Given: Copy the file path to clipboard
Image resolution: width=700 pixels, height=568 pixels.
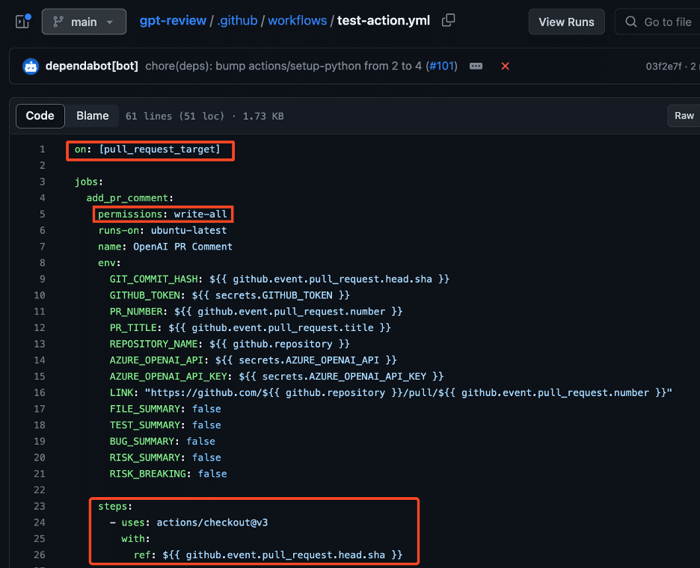Looking at the screenshot, I should pos(448,21).
